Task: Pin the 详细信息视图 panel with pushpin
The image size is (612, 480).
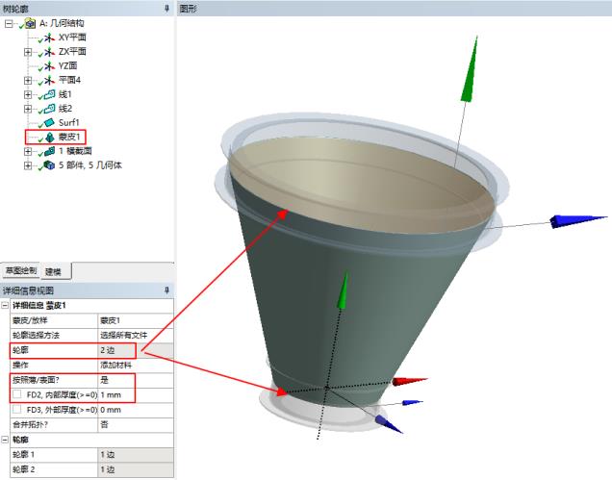Action: tap(166, 291)
